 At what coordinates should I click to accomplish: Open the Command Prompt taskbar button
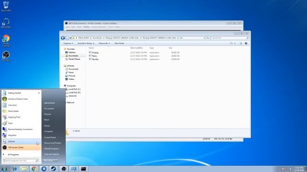coord(83,169)
